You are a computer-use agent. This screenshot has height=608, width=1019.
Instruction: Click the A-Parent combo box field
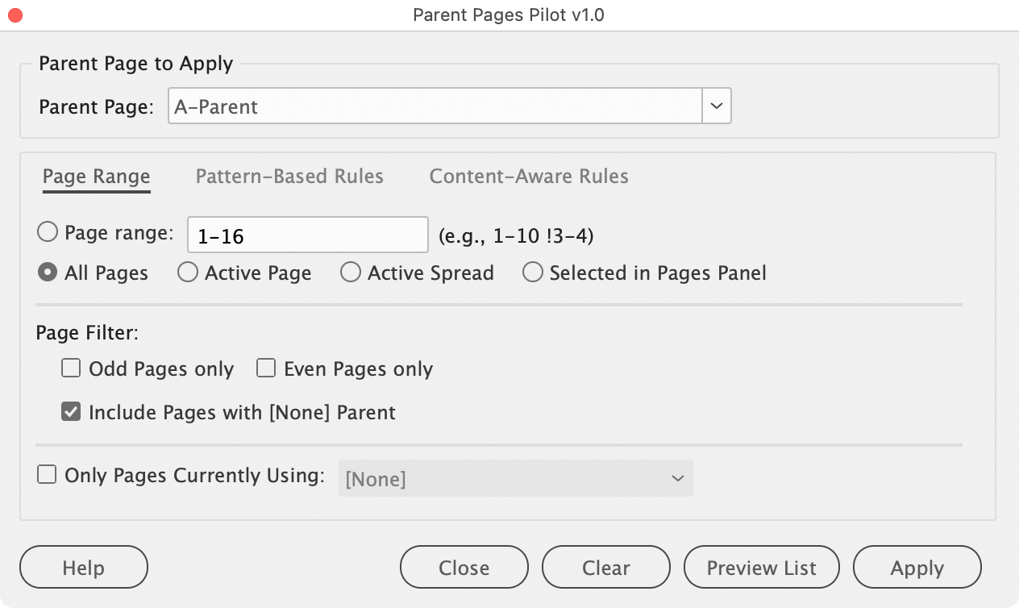(x=435, y=106)
